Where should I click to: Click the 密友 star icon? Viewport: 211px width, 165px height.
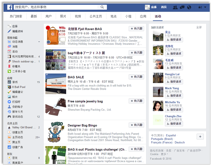click(9, 158)
